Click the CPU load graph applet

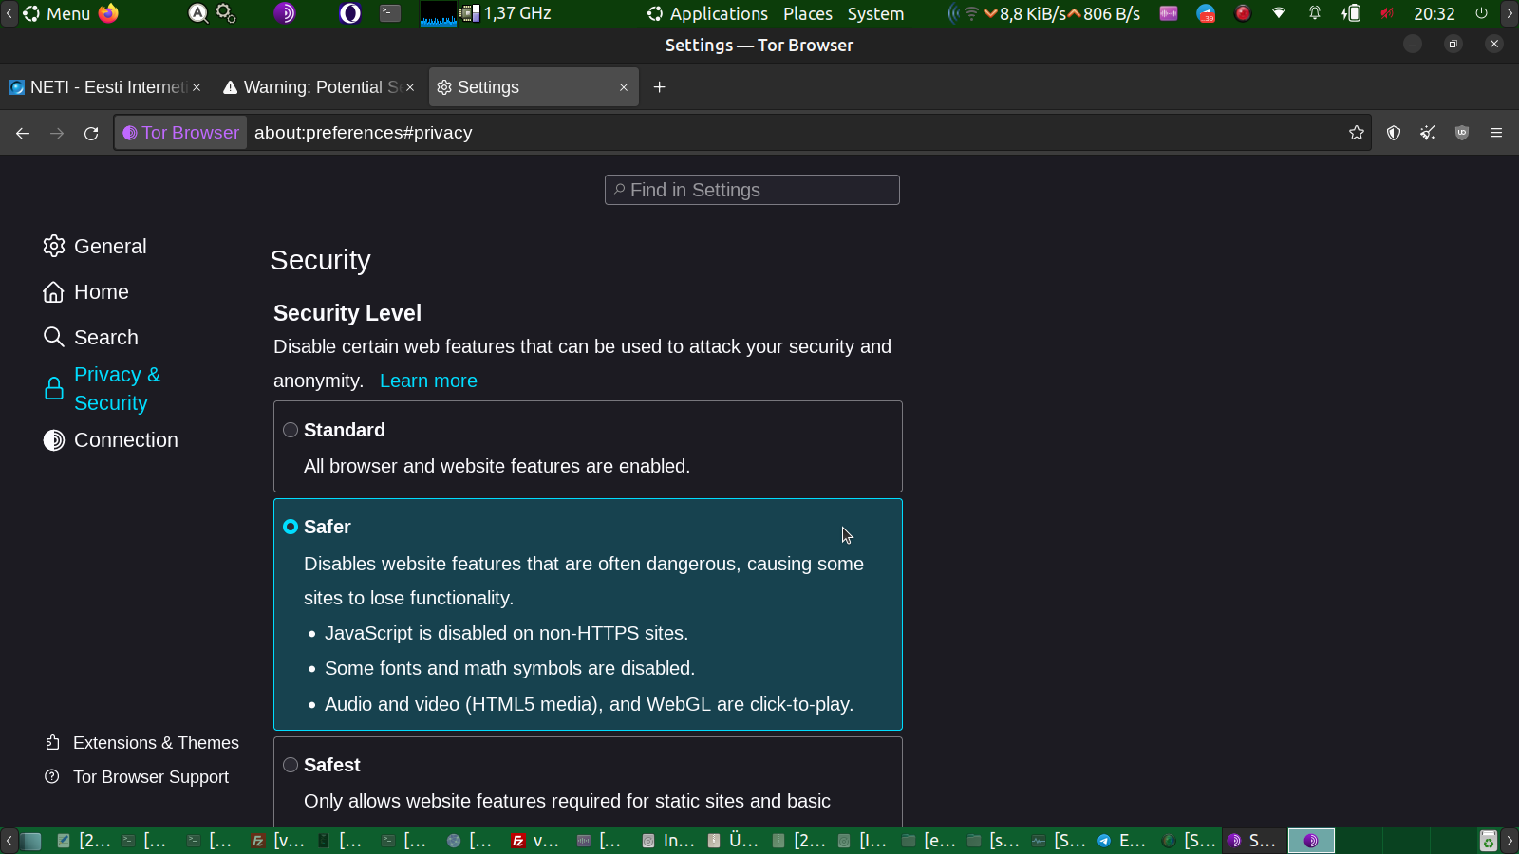439,13
